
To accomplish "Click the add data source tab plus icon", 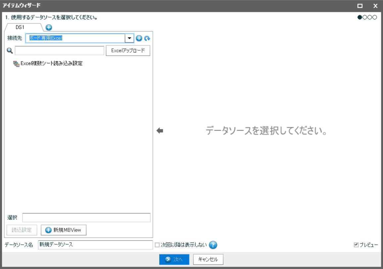I will (49, 27).
